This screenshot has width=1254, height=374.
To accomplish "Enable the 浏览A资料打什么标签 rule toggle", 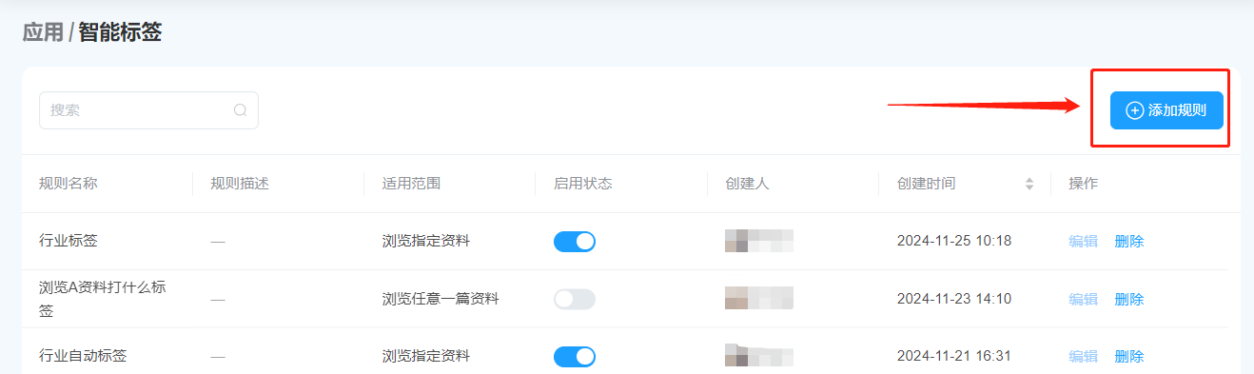I will 575,299.
